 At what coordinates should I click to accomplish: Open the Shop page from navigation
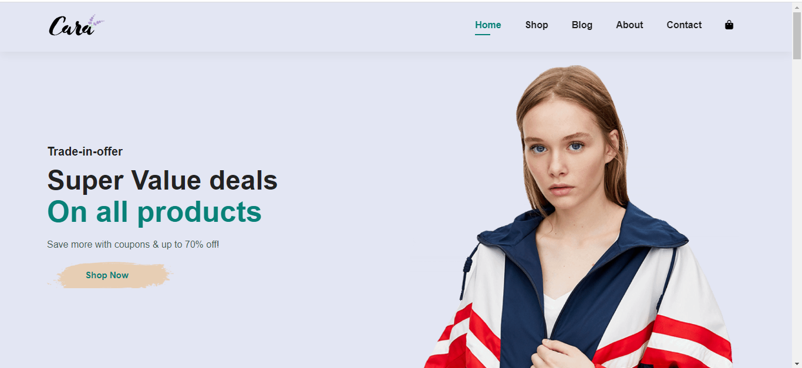click(537, 25)
